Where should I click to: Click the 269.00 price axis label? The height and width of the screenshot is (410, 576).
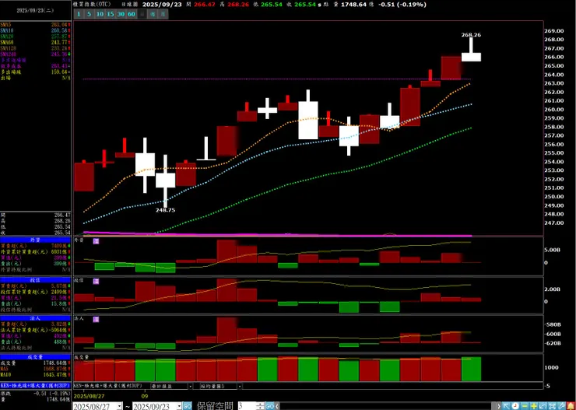click(x=553, y=31)
